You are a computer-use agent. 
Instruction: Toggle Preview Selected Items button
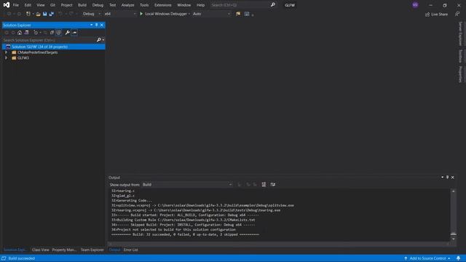pos(74,33)
